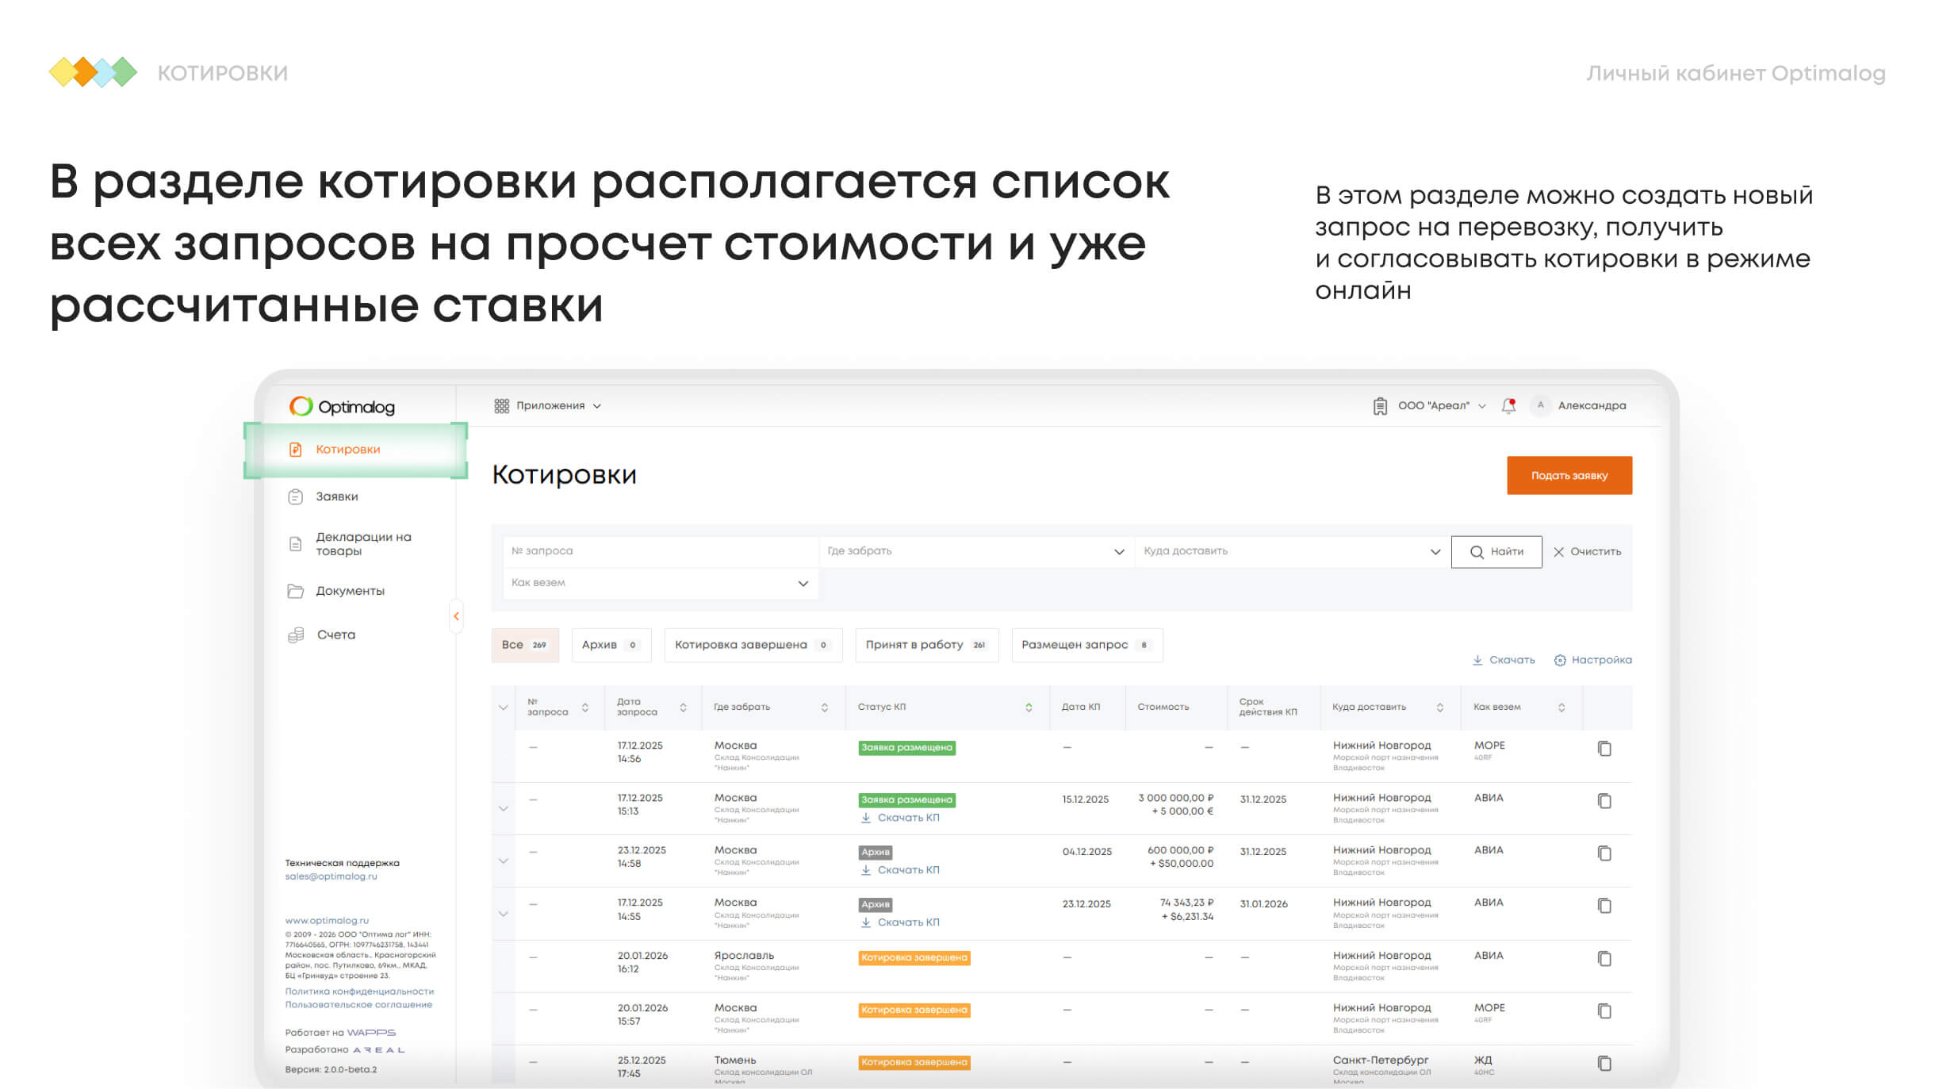Image resolution: width=1935 pixels, height=1089 pixels.
Task: Click the copy icon in first table row
Action: pyautogui.click(x=1604, y=749)
